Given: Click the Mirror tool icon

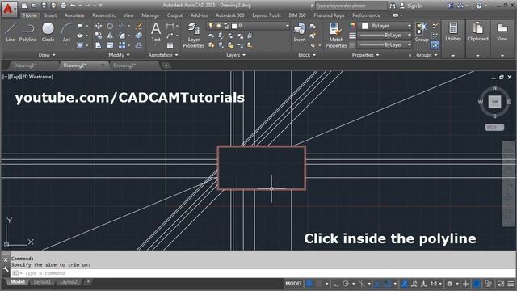Looking at the screenshot, I should 110,36.
